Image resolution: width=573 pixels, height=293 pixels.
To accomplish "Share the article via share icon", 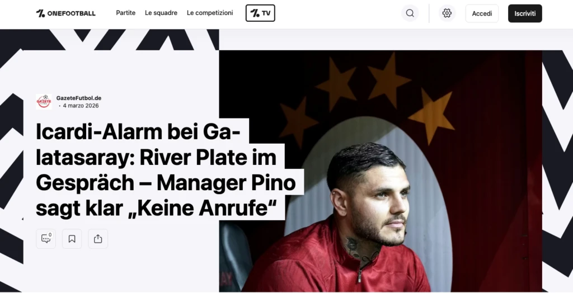I will coord(98,239).
